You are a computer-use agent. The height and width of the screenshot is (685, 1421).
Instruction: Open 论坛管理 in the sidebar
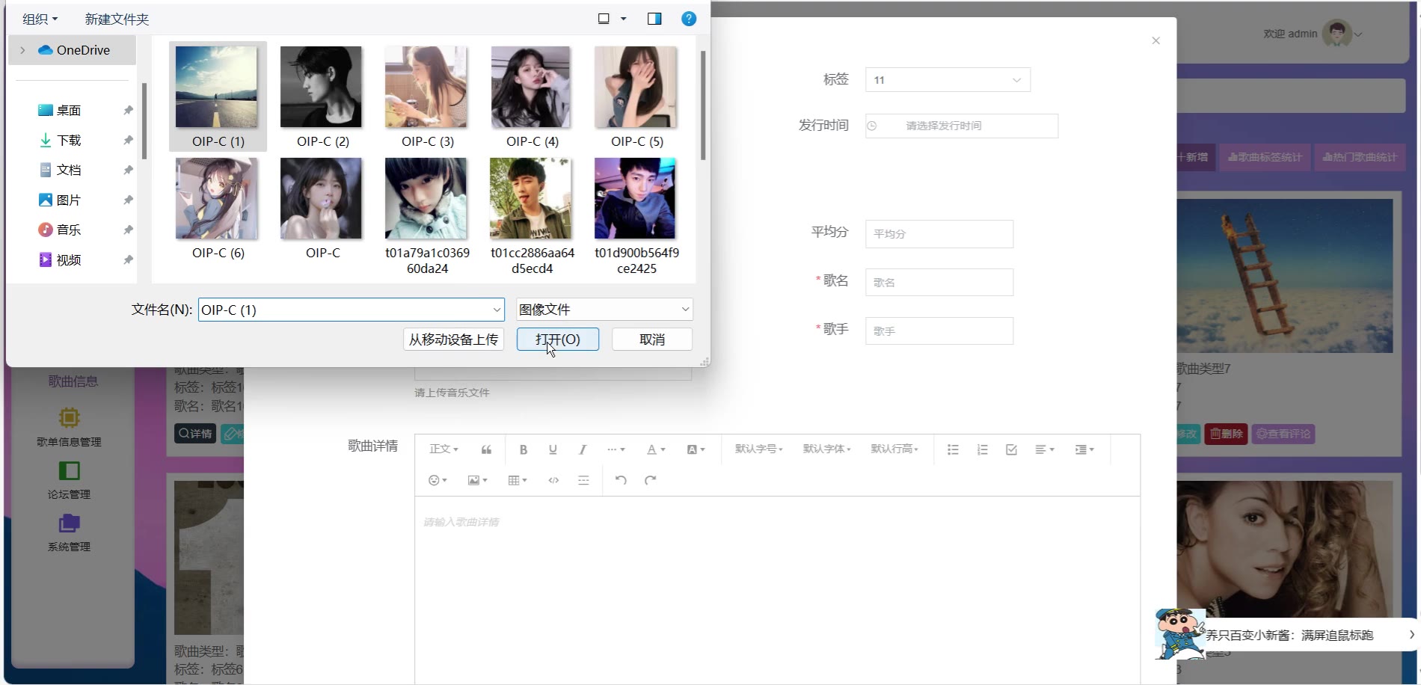[69, 480]
